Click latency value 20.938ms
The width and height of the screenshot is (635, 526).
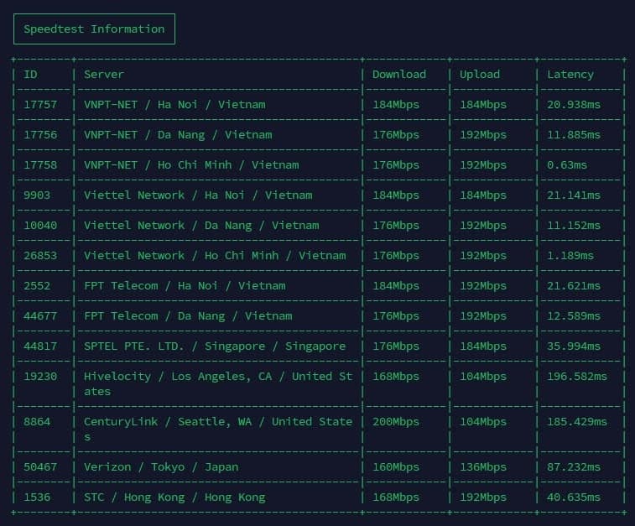point(574,105)
